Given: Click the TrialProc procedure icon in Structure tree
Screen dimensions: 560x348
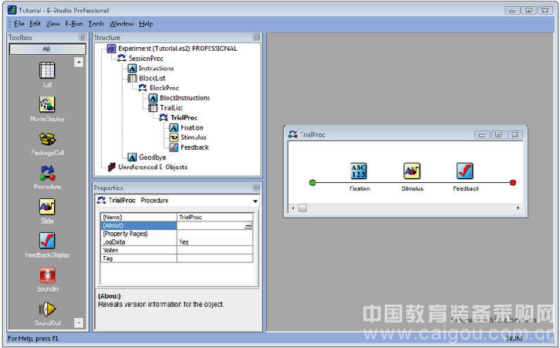Looking at the screenshot, I should coord(164,117).
